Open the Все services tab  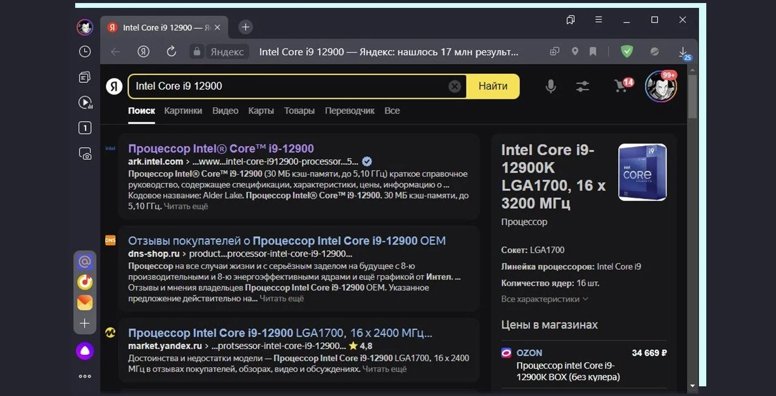(x=392, y=111)
